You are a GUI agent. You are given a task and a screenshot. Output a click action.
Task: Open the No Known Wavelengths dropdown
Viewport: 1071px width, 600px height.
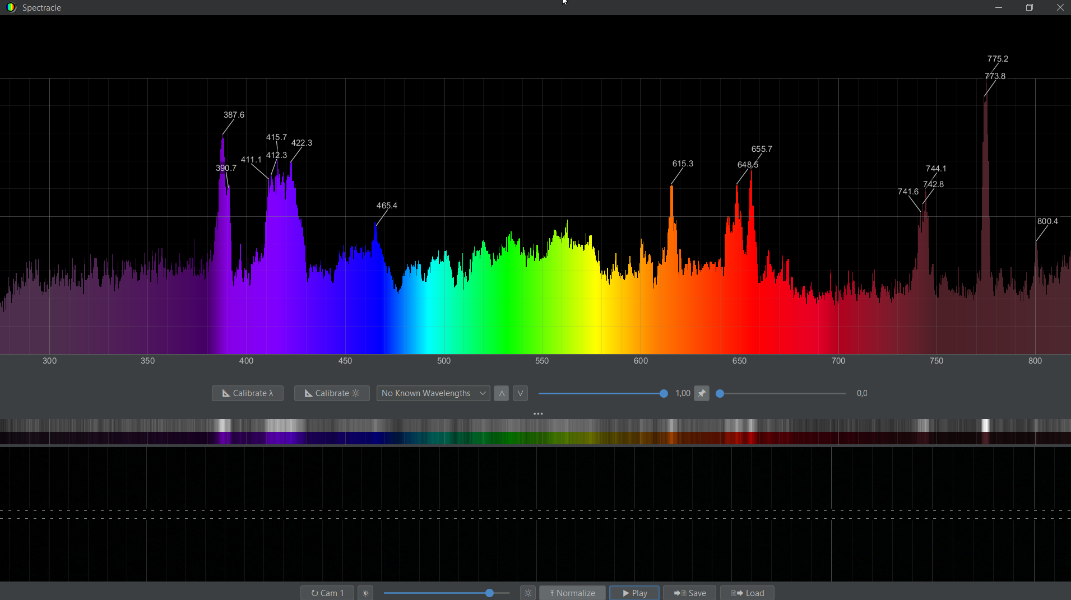(x=433, y=393)
